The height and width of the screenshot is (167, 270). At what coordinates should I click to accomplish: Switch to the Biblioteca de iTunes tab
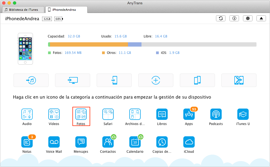pos(23,10)
